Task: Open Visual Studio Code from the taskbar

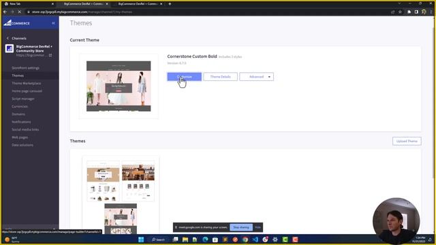Action: [255, 240]
